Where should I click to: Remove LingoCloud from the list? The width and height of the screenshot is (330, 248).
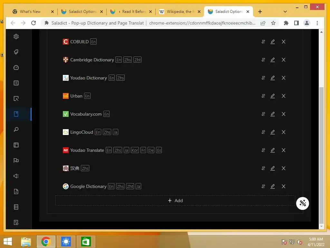pyautogui.click(x=284, y=132)
